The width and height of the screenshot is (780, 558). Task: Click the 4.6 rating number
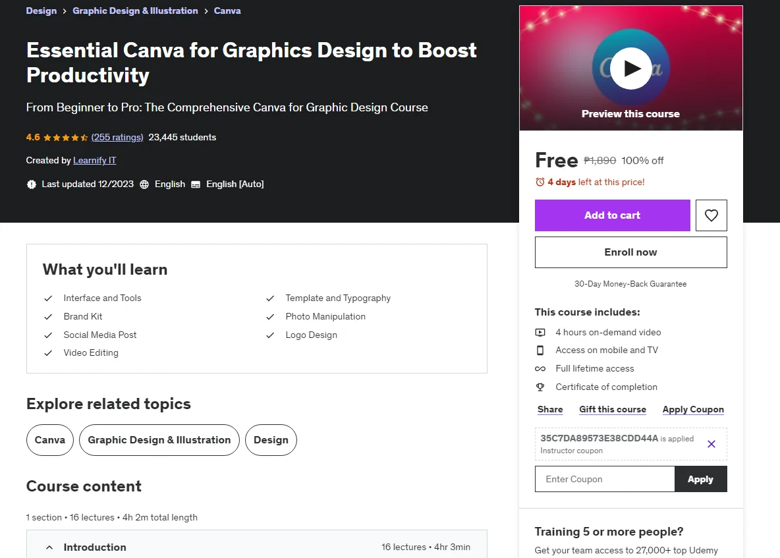(33, 137)
